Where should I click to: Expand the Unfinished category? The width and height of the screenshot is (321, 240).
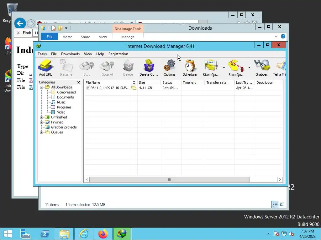[x=42, y=117]
